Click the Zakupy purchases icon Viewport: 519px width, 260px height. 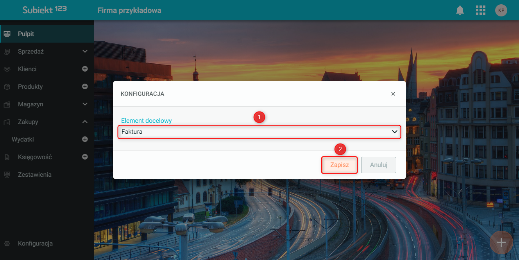click(7, 122)
